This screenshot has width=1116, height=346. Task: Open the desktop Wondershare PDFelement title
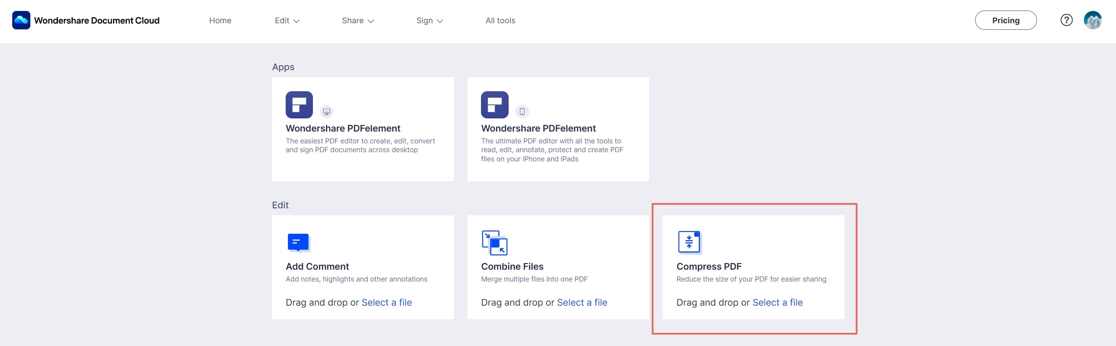(343, 128)
